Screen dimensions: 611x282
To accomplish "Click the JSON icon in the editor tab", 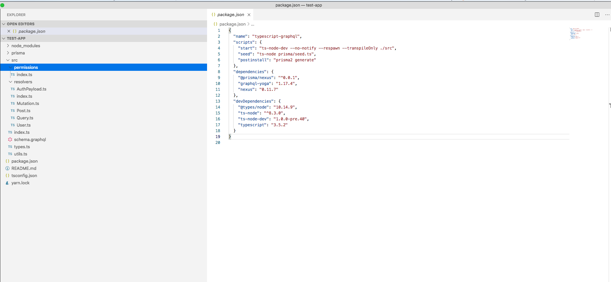I will tap(214, 15).
